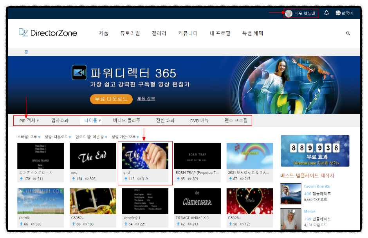
Task: Click views eye icon showing 309
Action: (189, 179)
